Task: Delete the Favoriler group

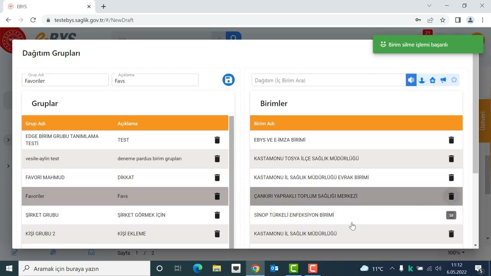Action: (217, 196)
